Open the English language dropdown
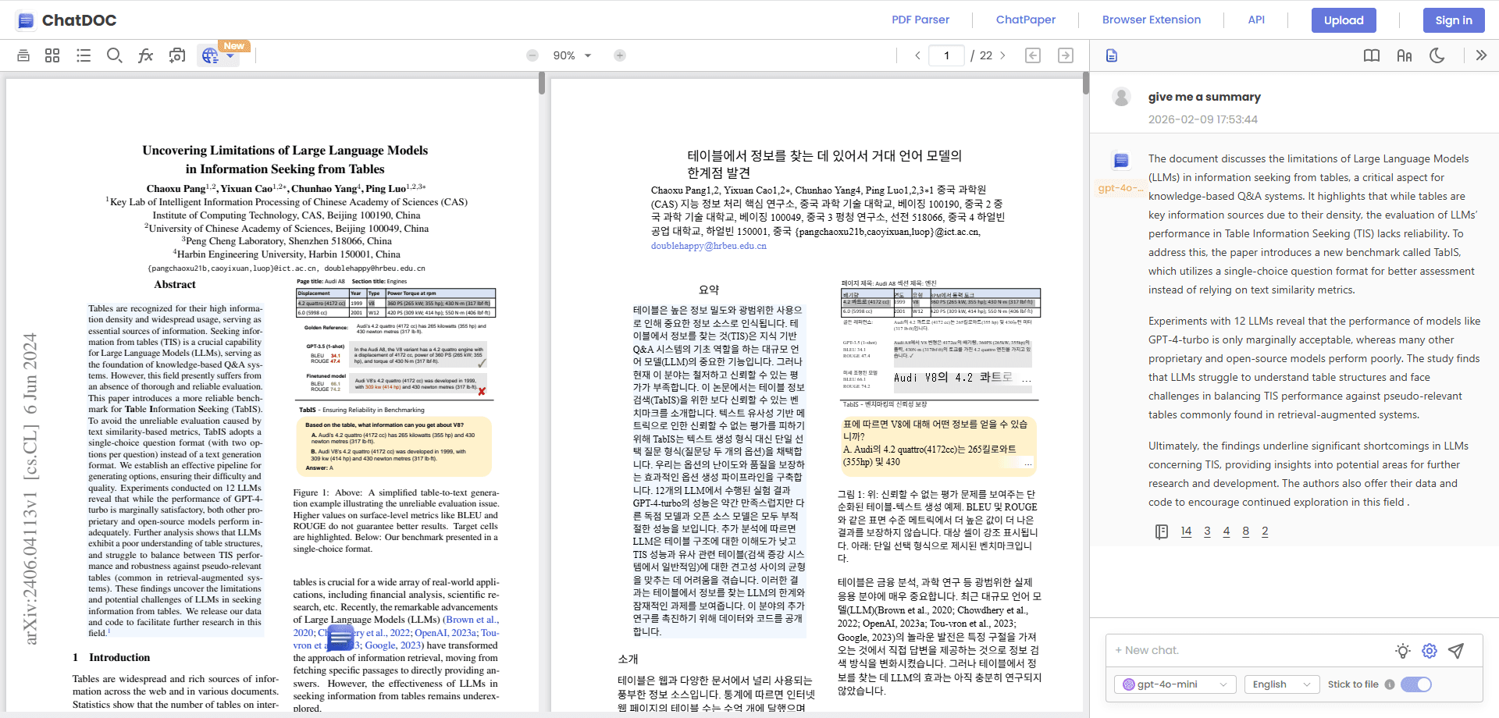 (1281, 684)
